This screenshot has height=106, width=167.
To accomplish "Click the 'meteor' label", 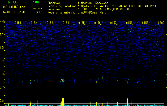I will 38,8.
